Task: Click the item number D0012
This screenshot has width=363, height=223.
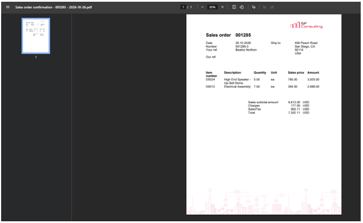Action: tap(210, 86)
